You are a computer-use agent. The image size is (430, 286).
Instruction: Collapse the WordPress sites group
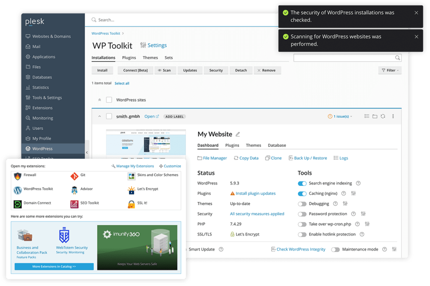click(100, 100)
